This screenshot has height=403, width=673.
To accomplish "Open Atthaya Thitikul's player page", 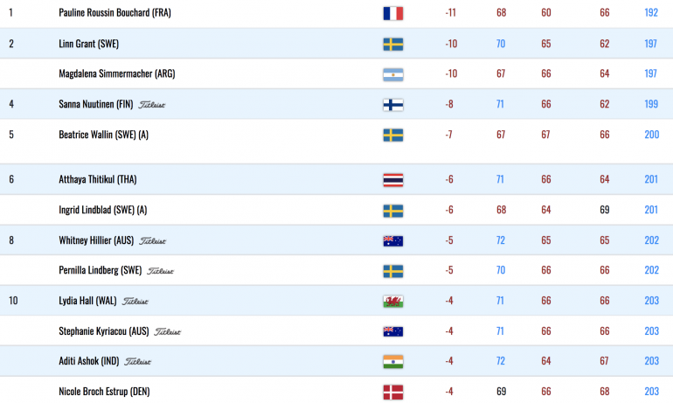I will pyautogui.click(x=97, y=179).
